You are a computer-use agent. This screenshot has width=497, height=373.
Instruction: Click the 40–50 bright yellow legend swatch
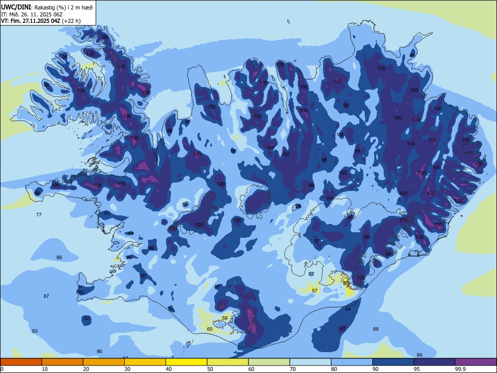point(186,362)
